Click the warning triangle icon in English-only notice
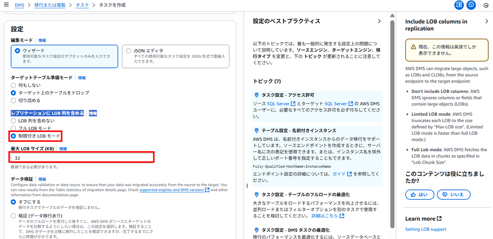This screenshot has width=493, height=239. [413, 47]
